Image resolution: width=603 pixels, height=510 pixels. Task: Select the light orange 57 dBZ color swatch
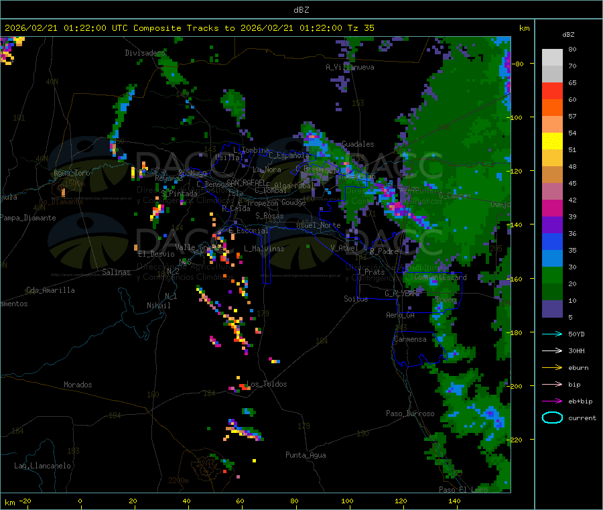[x=552, y=124]
